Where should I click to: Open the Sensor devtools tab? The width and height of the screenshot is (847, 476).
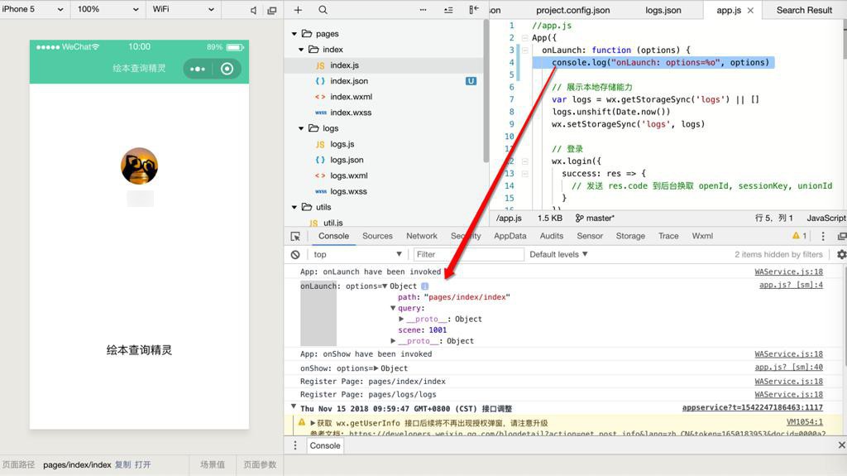tap(589, 236)
